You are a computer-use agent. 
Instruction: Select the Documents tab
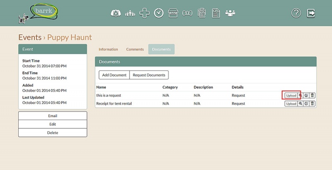pyautogui.click(x=161, y=49)
